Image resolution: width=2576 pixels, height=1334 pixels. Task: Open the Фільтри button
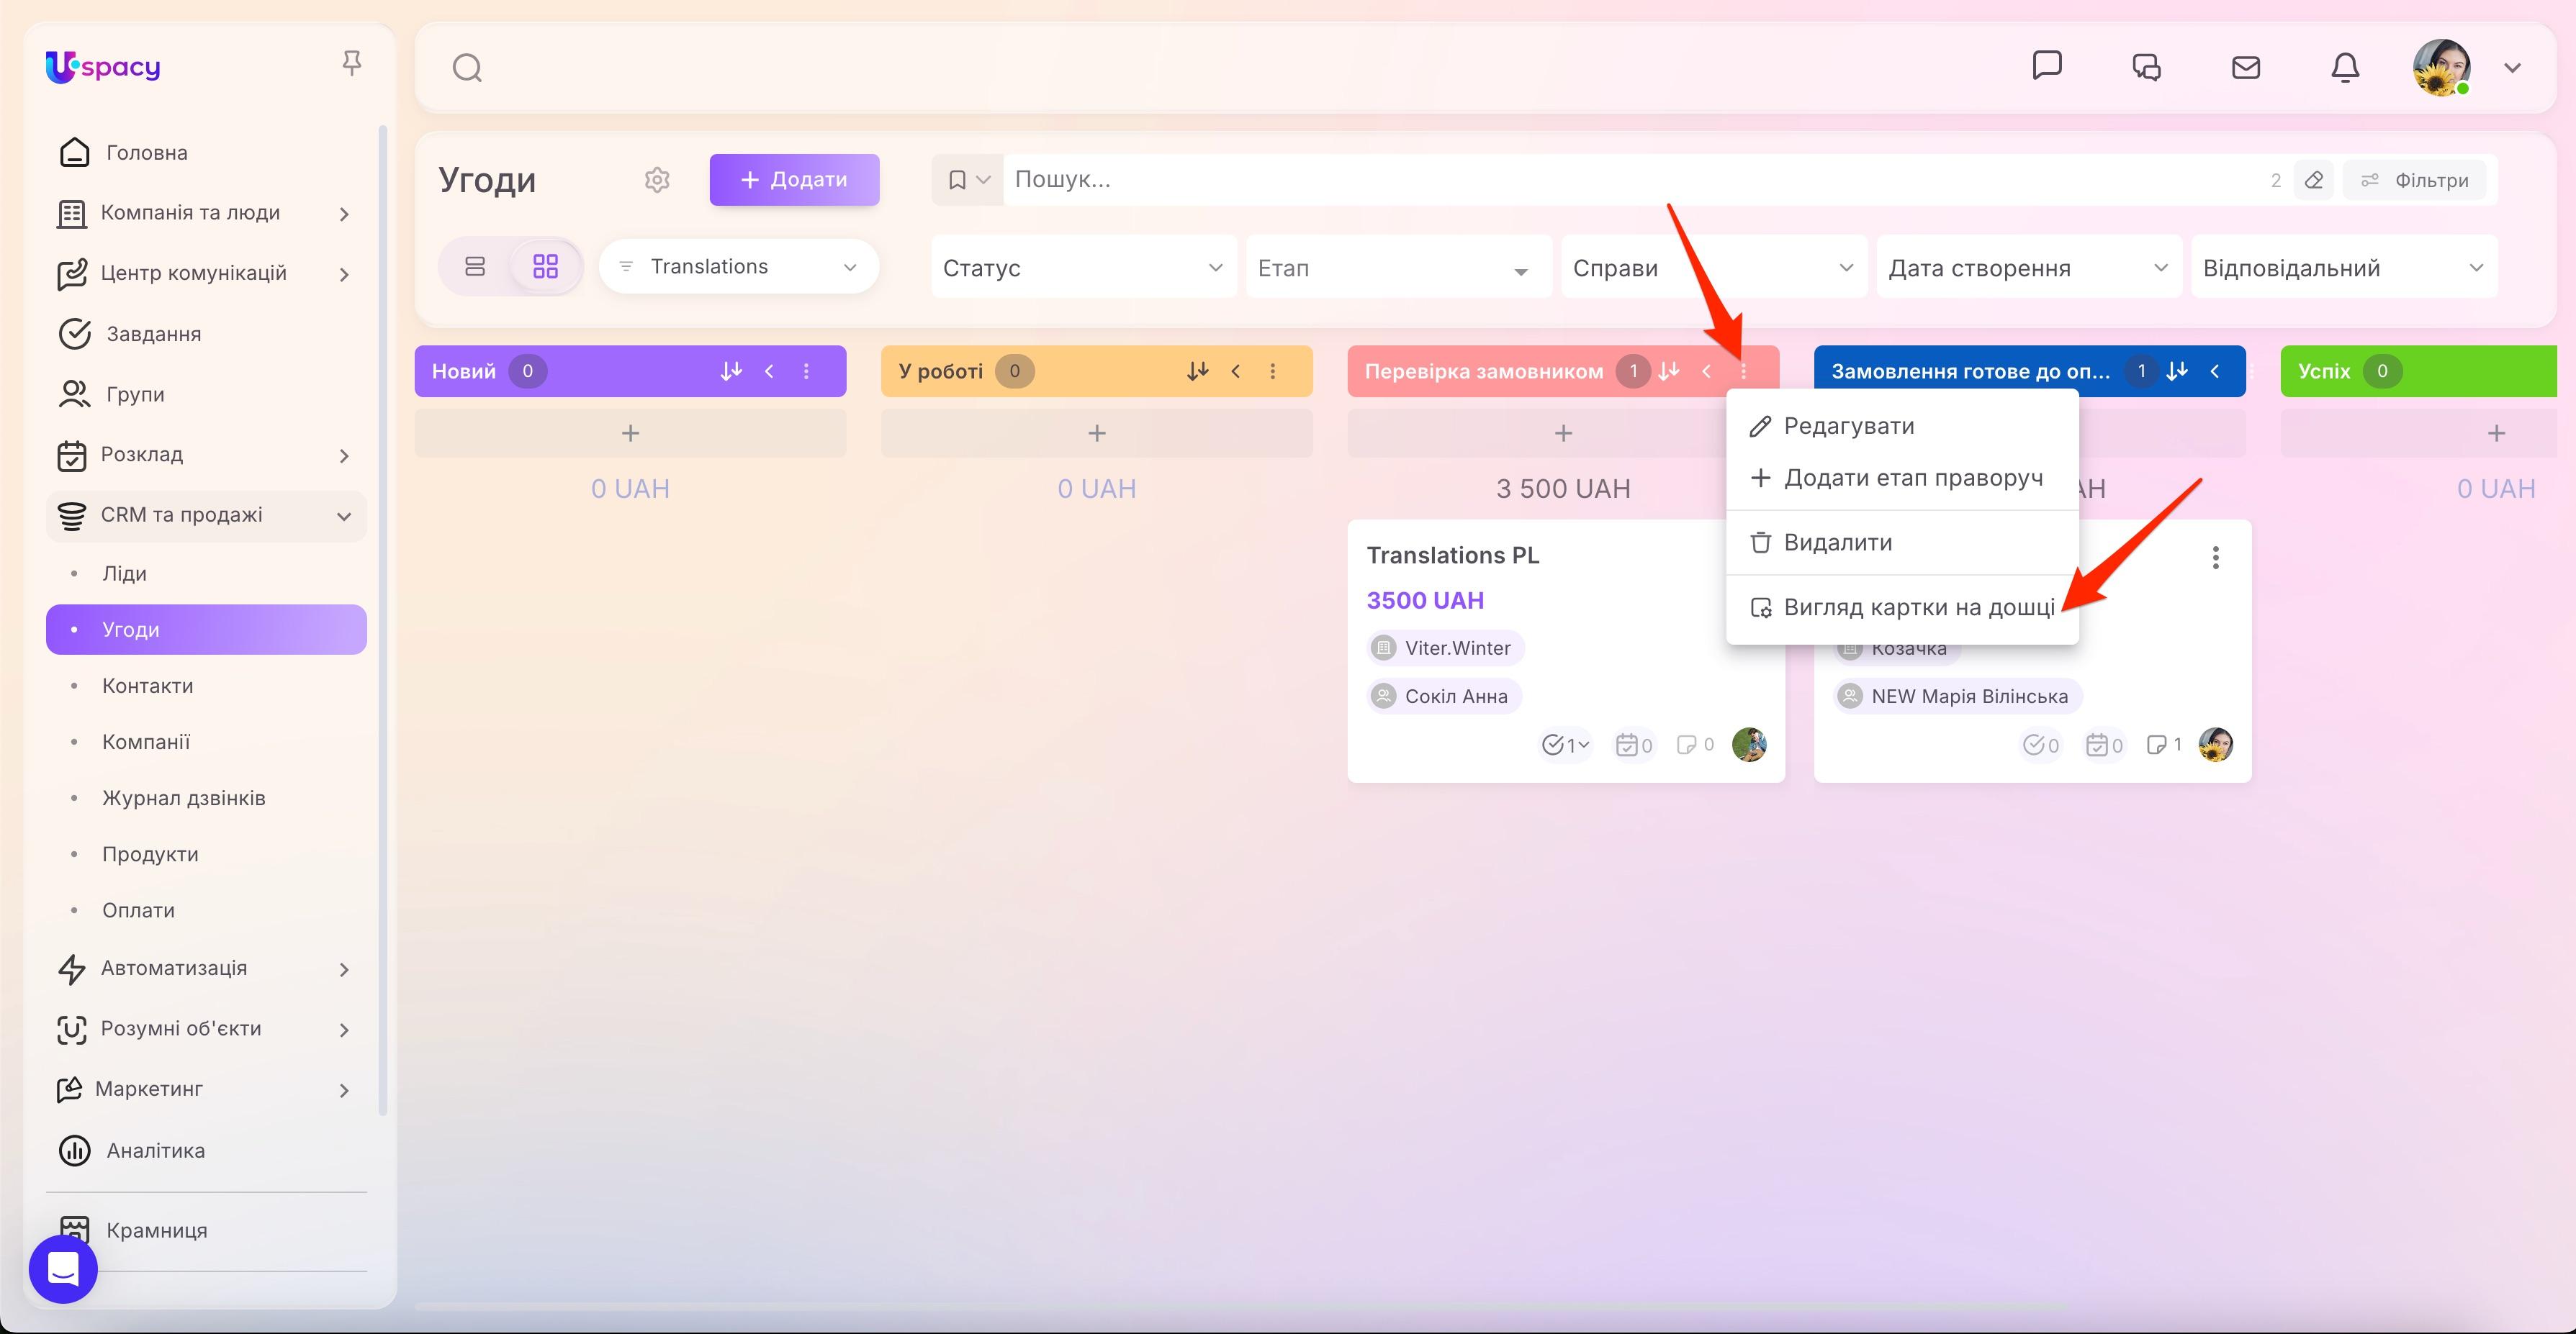click(x=2415, y=180)
